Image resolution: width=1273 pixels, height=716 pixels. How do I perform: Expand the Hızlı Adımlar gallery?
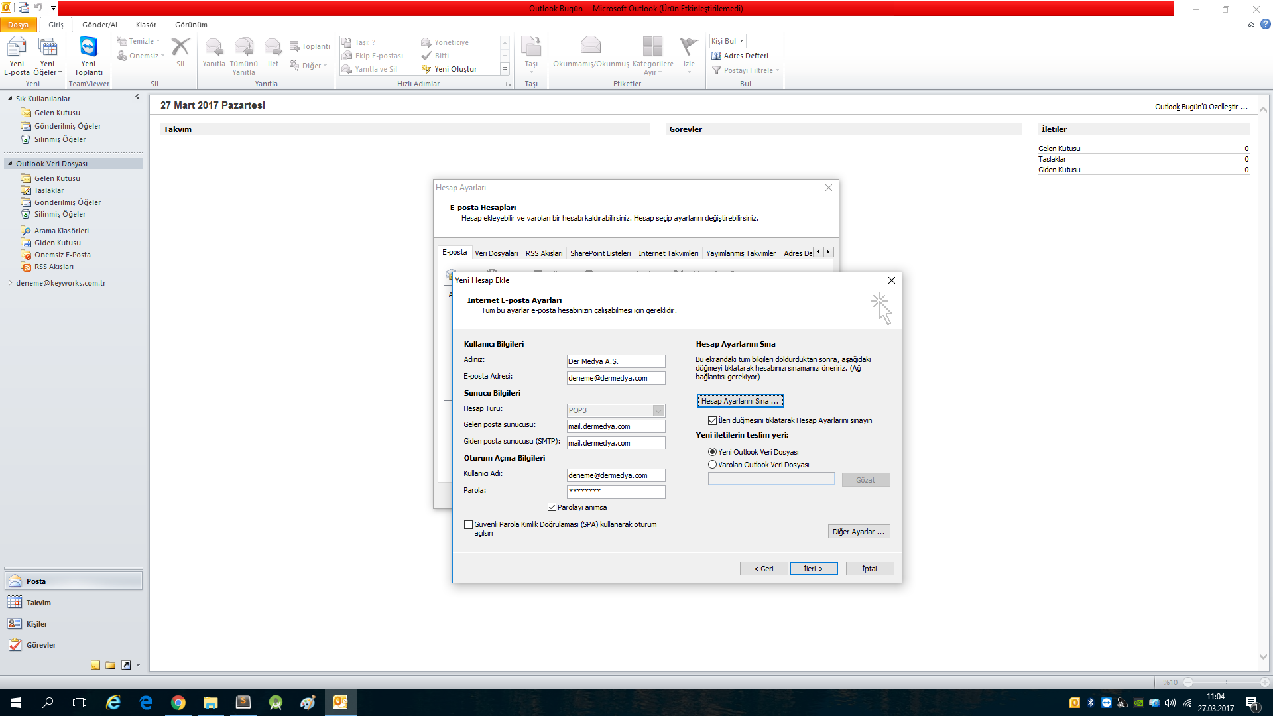coord(505,69)
